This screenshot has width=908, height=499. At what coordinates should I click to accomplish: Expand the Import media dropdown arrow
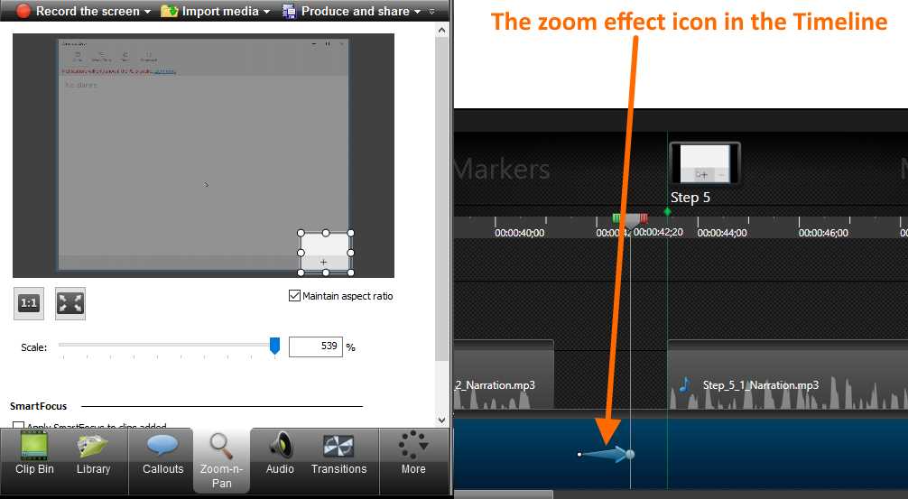(266, 12)
